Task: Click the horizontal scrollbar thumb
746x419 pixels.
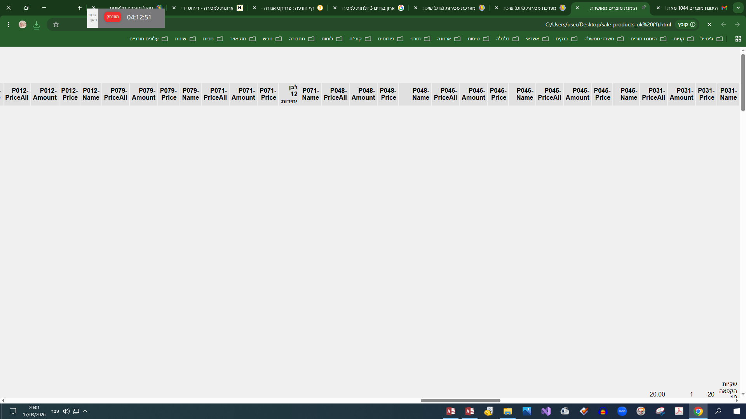Action: click(460, 400)
